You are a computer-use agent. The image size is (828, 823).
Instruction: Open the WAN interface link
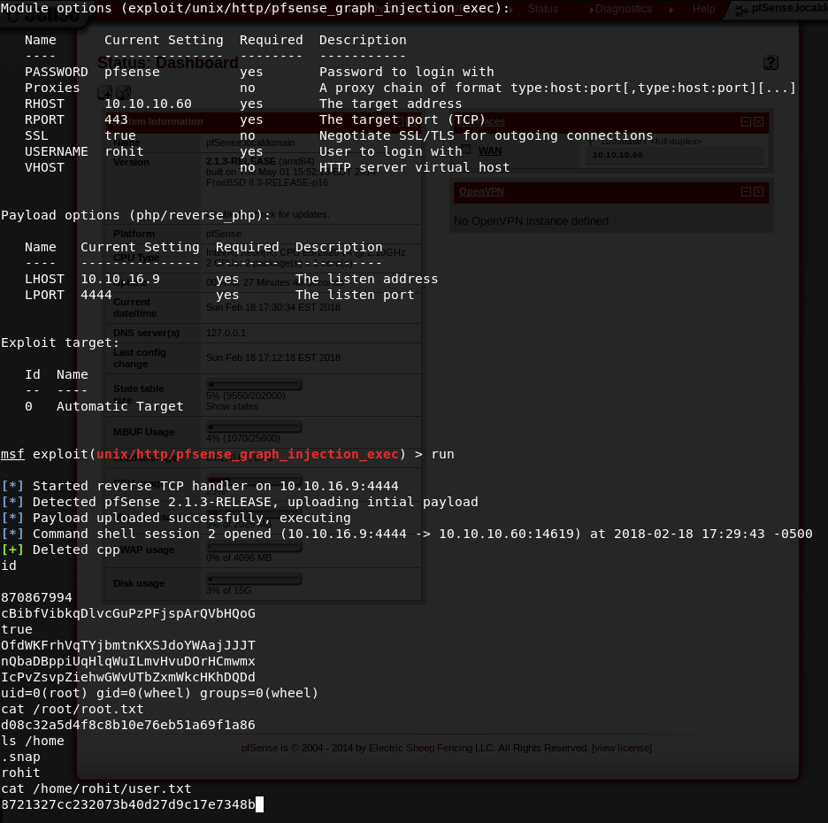pyautogui.click(x=489, y=150)
